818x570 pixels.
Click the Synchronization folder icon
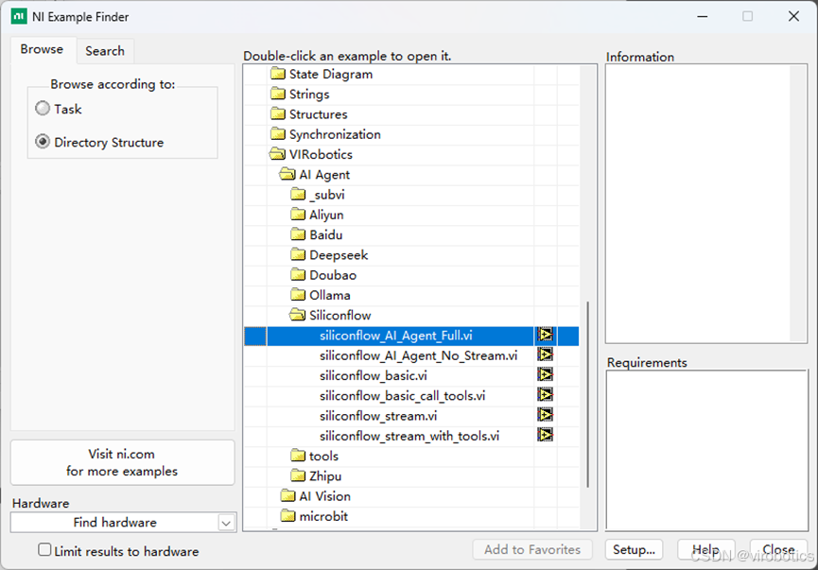click(278, 134)
